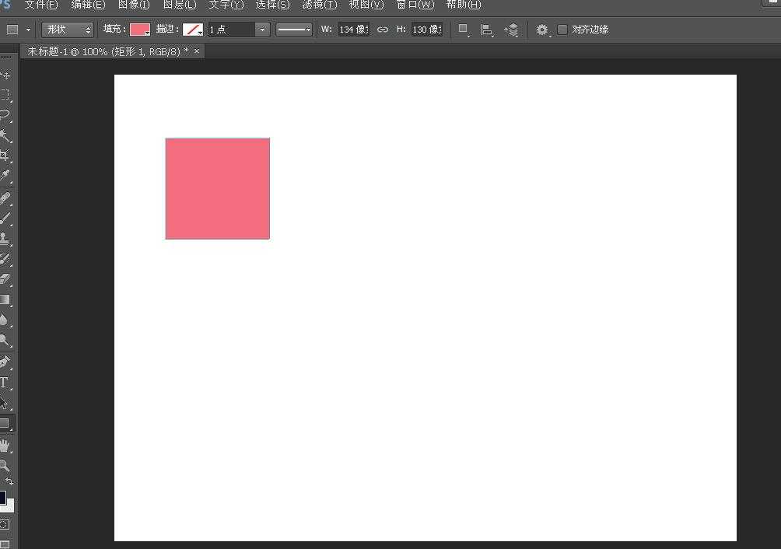The width and height of the screenshot is (781, 549).
Task: Open the 形状 tool mode dropdown
Action: (68, 30)
